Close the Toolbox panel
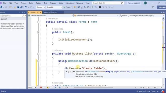Image resolution: width=166 pixels, height=93 pixels. point(25,12)
